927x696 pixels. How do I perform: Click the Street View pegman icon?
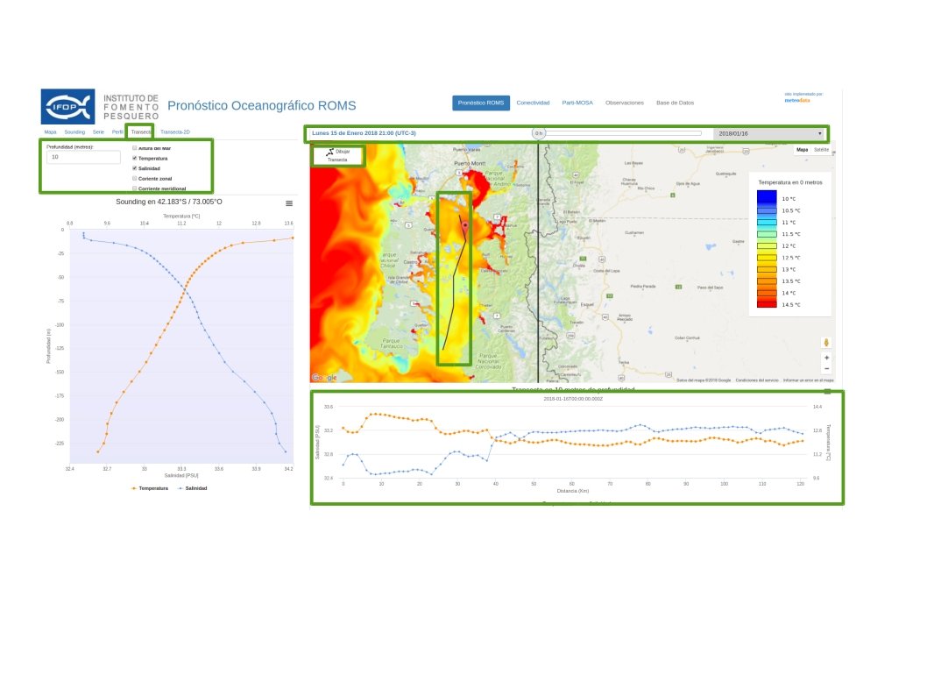pos(826,342)
